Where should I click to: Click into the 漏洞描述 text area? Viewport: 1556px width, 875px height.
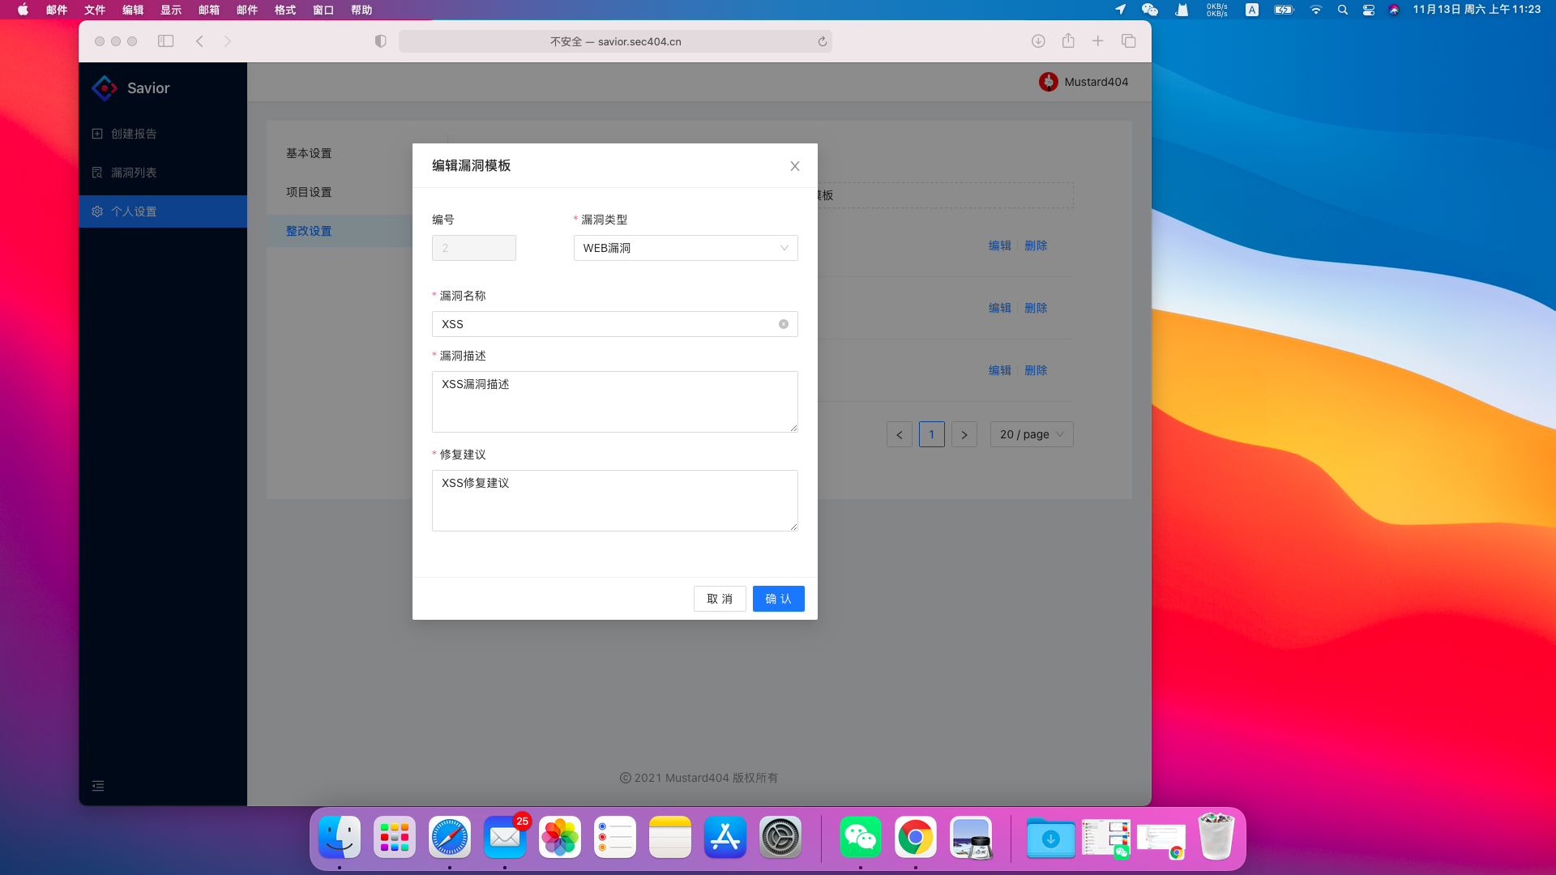click(x=614, y=402)
